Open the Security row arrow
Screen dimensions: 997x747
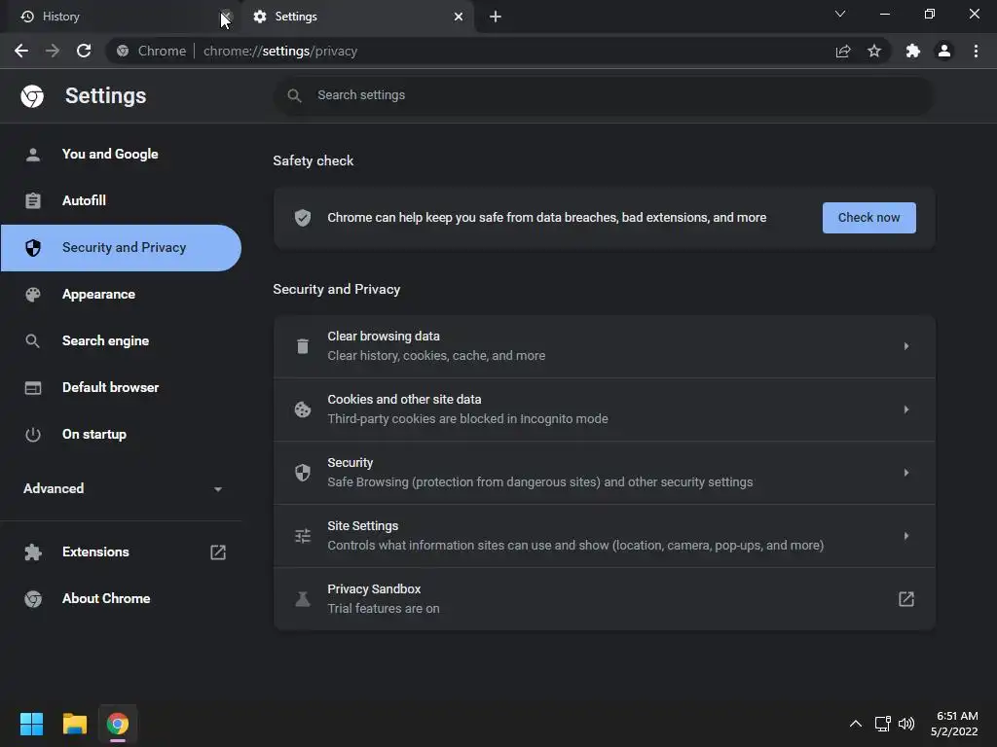[906, 473]
